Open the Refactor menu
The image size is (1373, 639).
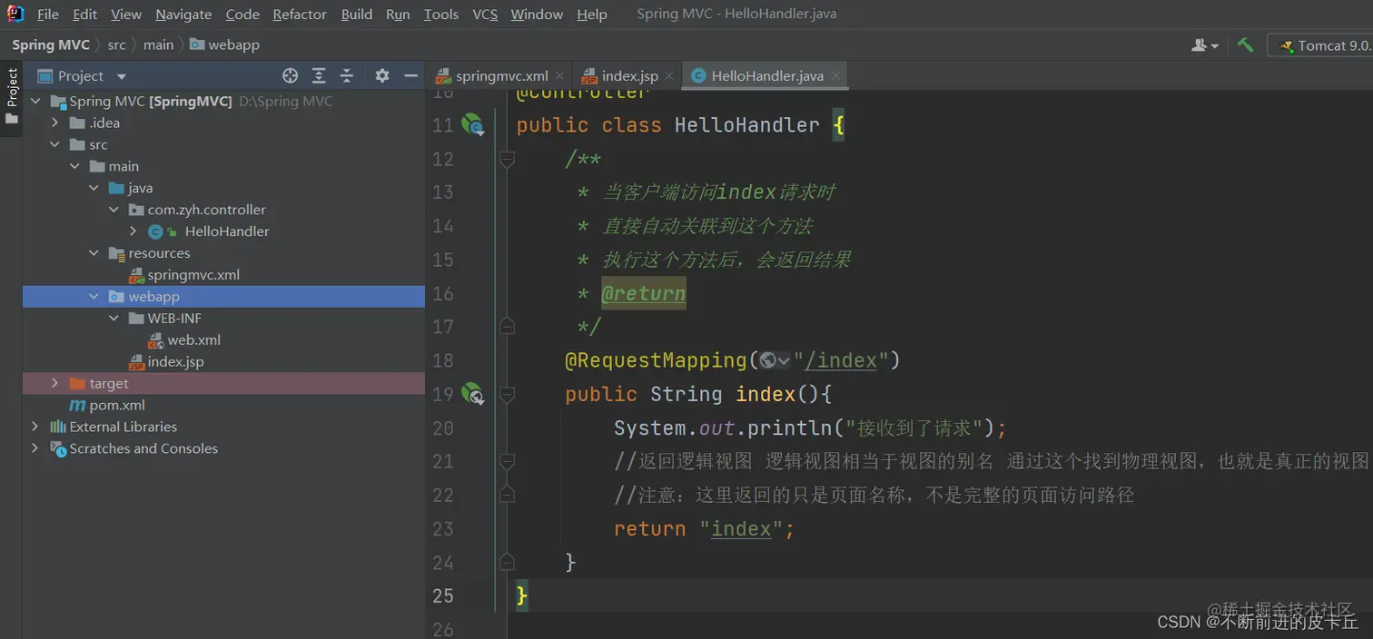[300, 15]
